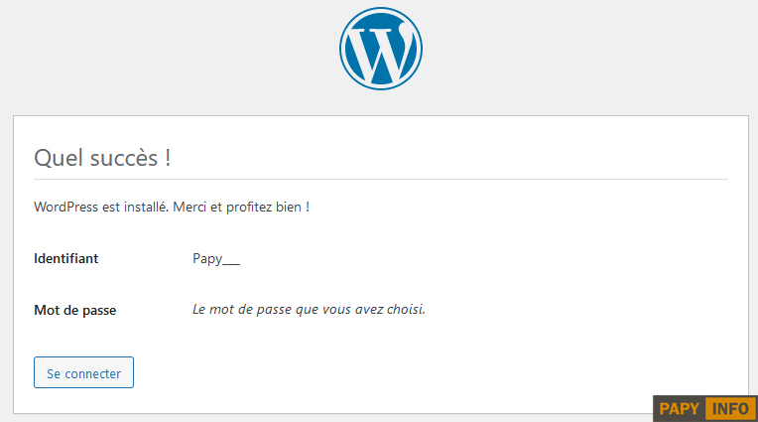Click the username value Papy___
This screenshot has width=758, height=422.
[216, 259]
